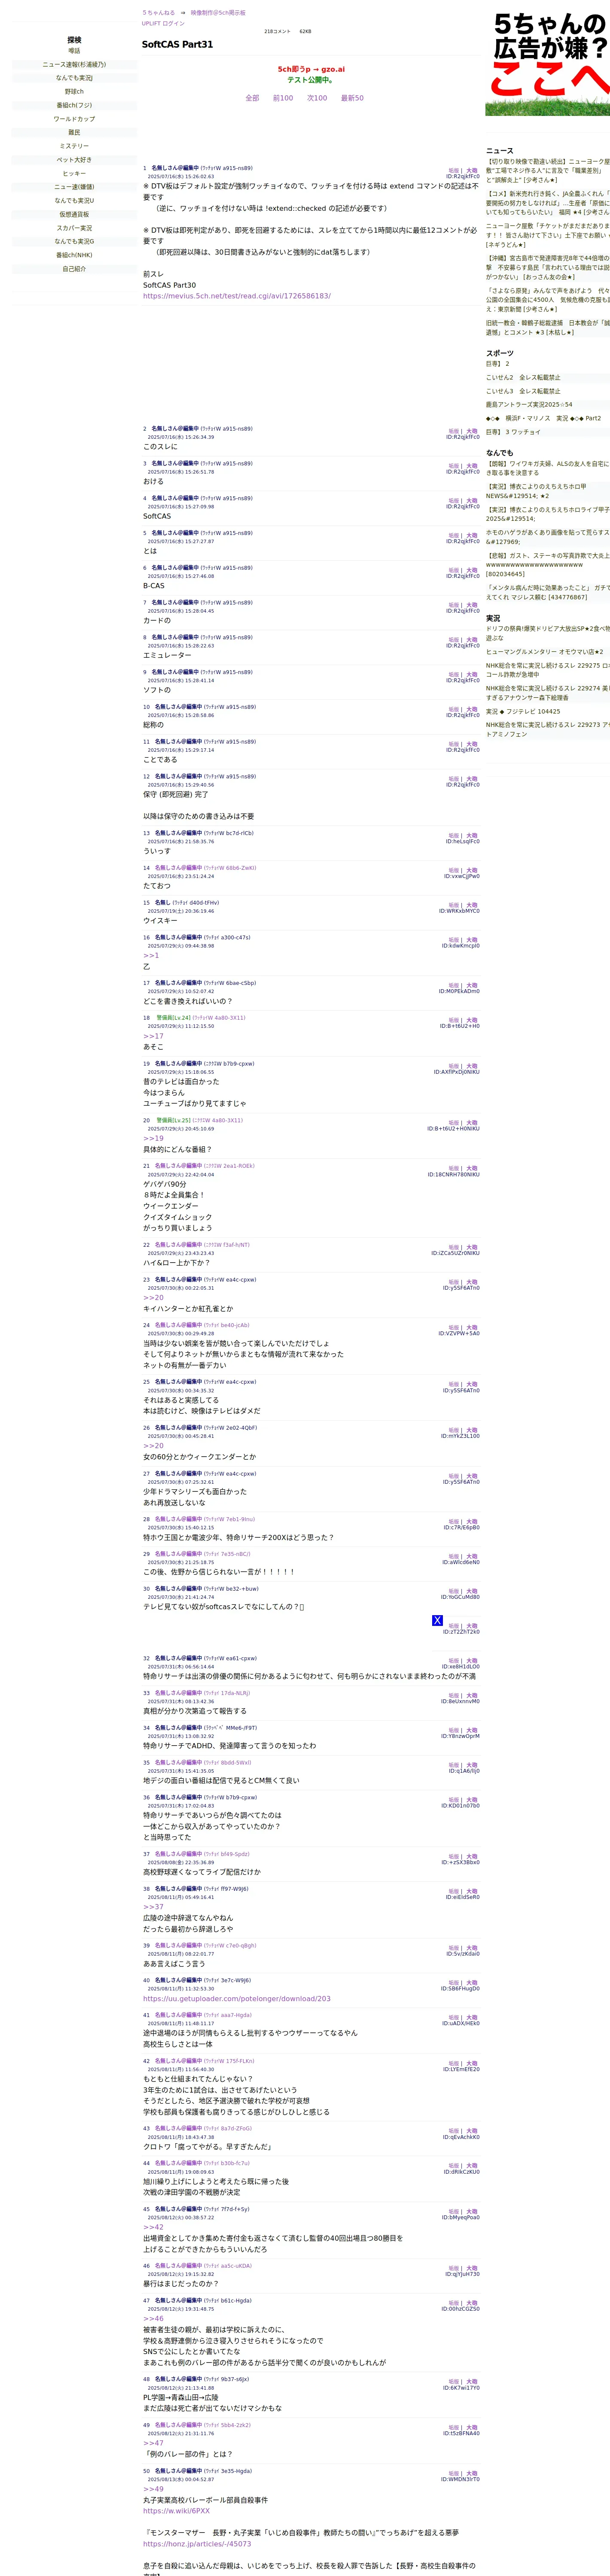
Task: Show 最新50 posts
Action: (352, 98)
